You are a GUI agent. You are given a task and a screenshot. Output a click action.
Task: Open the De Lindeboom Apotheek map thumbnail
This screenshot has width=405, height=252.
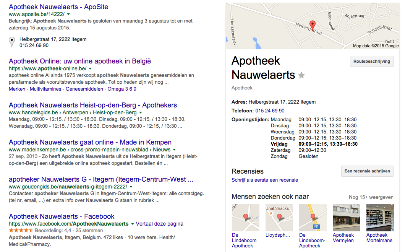[246, 217]
